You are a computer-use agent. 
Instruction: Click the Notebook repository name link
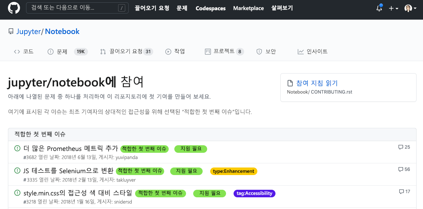click(x=62, y=32)
